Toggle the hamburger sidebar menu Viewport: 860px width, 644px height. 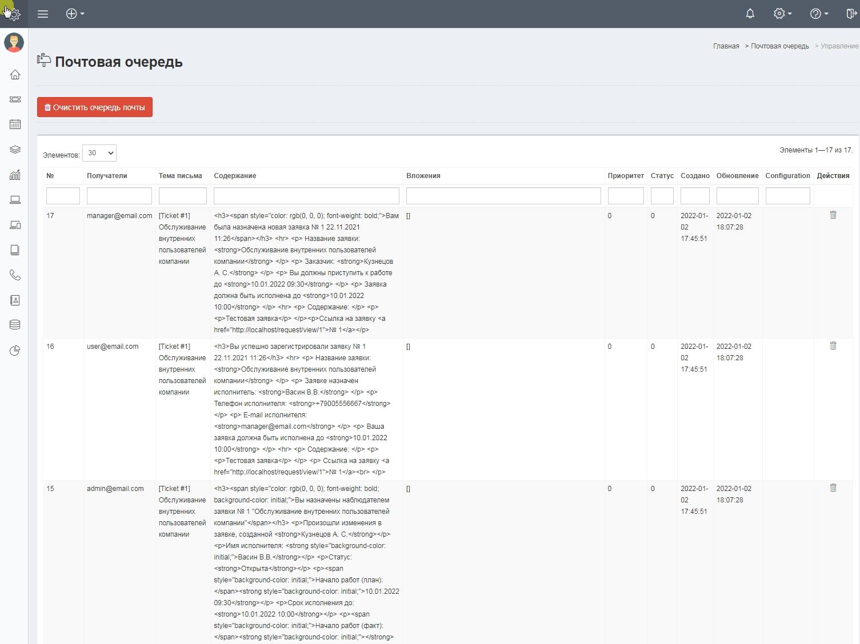[43, 14]
